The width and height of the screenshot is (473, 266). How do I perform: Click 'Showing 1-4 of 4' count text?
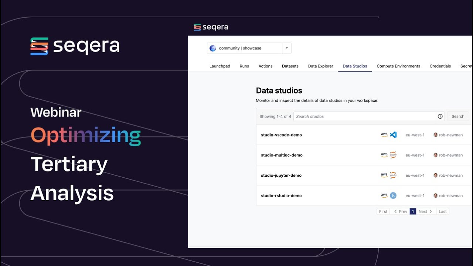click(x=275, y=116)
